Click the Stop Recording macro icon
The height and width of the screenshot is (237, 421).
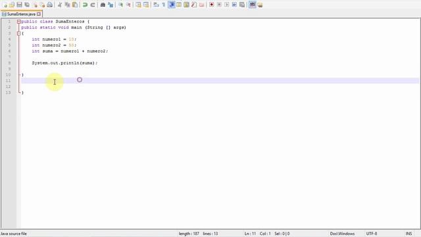coord(219,5)
